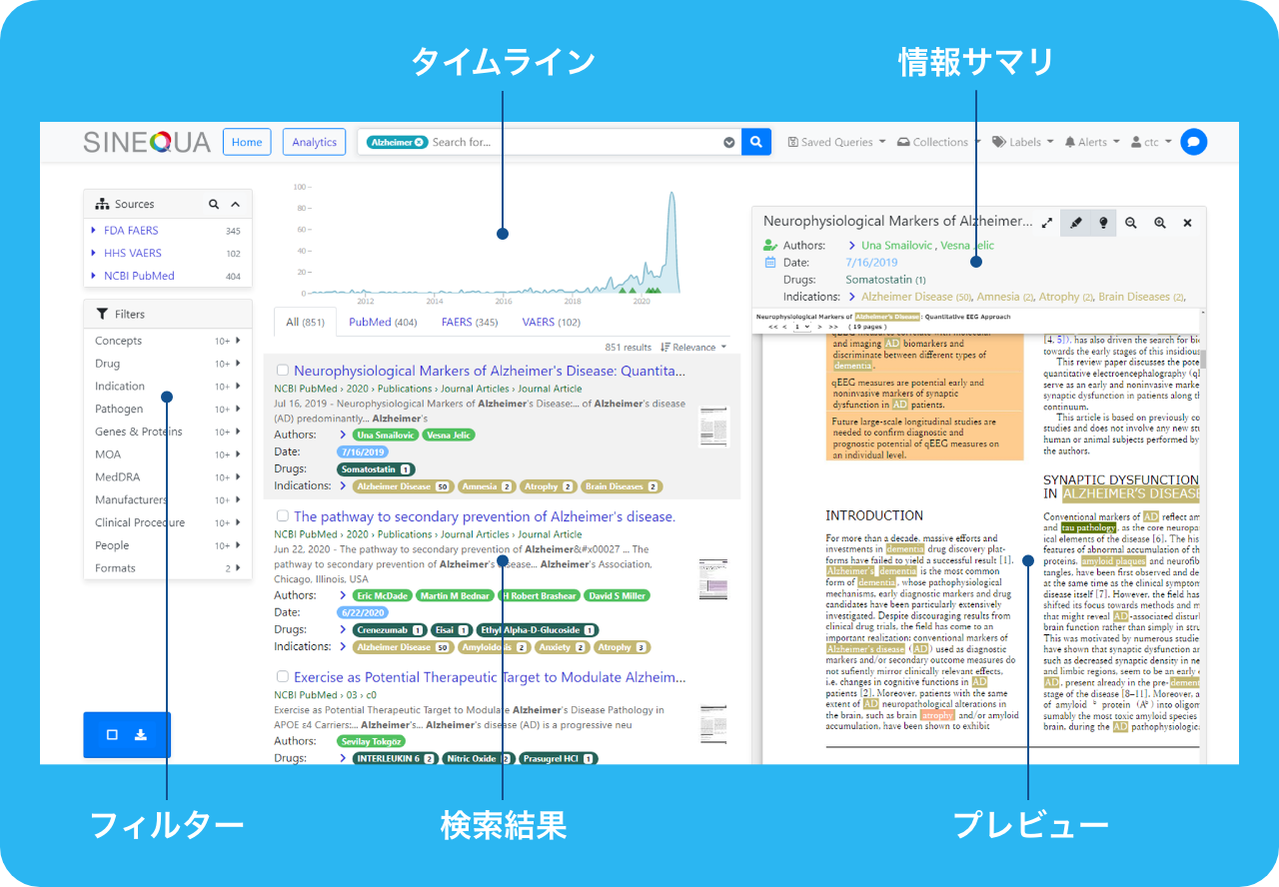Open thumbnail of Neurophysiological Markers result
The width and height of the screenshot is (1279, 887).
pyautogui.click(x=714, y=427)
